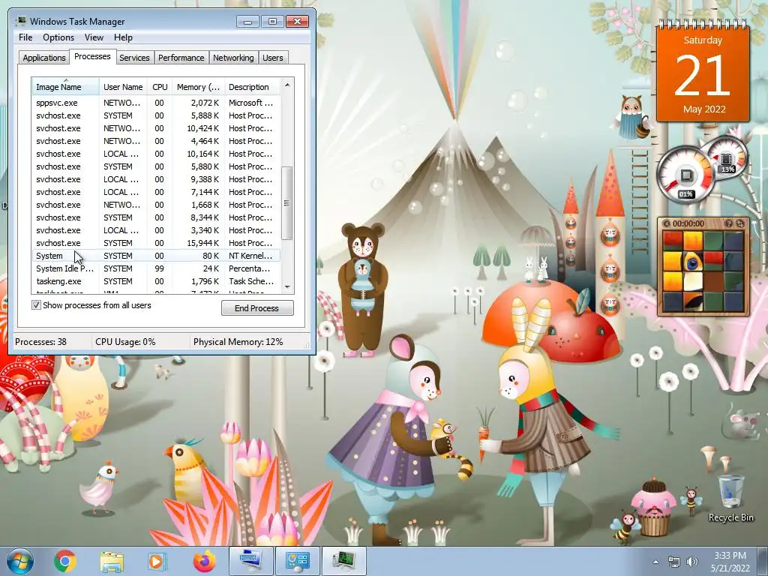Switch to the Applications tab
Image resolution: width=768 pixels, height=576 pixels.
click(x=43, y=57)
